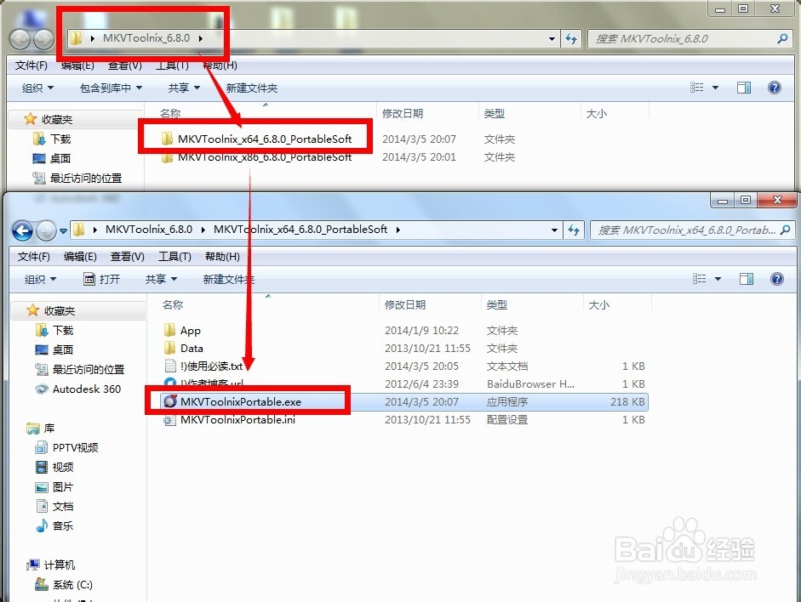This screenshot has width=801, height=602.
Task: Open 文件(F) menu in back window
Action: pyautogui.click(x=31, y=65)
